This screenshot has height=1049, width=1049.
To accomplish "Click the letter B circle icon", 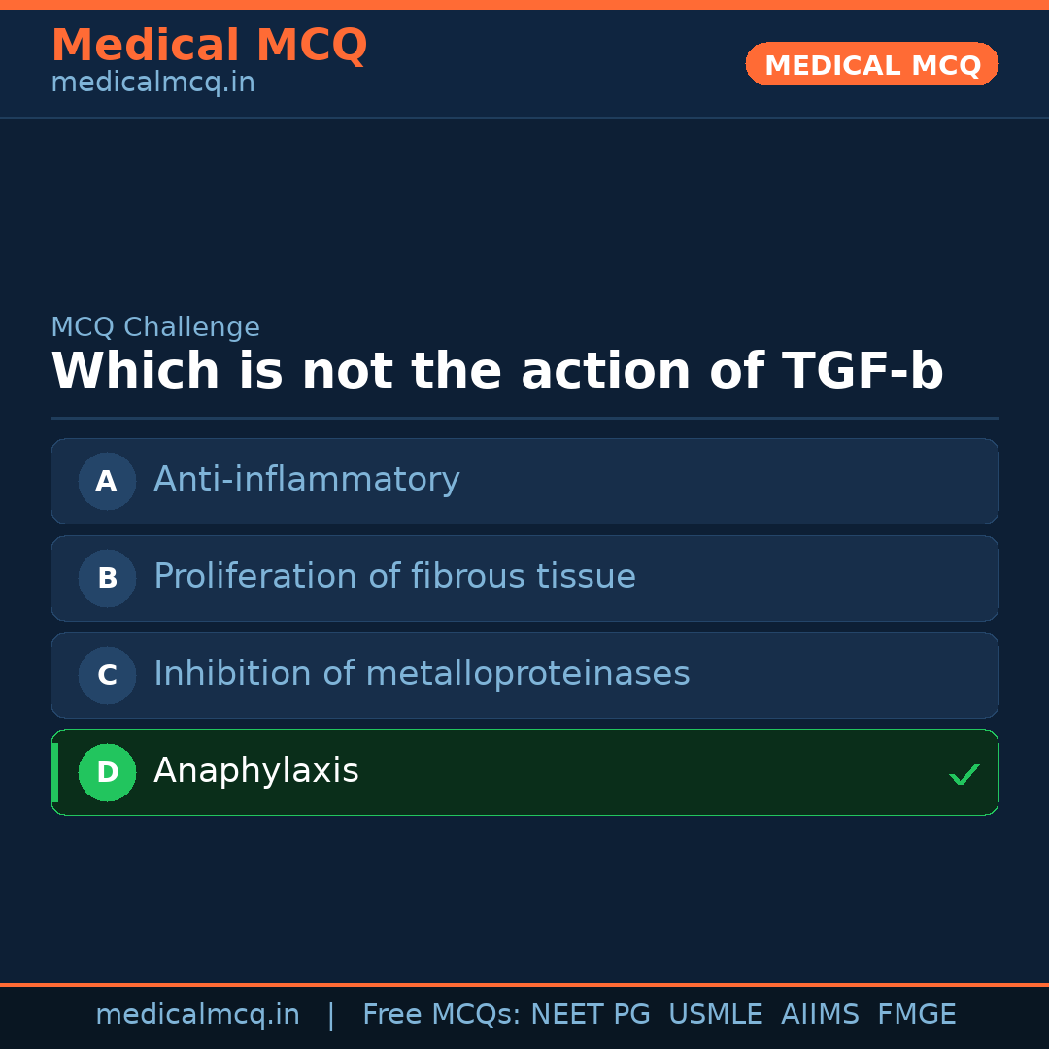I will click(107, 578).
